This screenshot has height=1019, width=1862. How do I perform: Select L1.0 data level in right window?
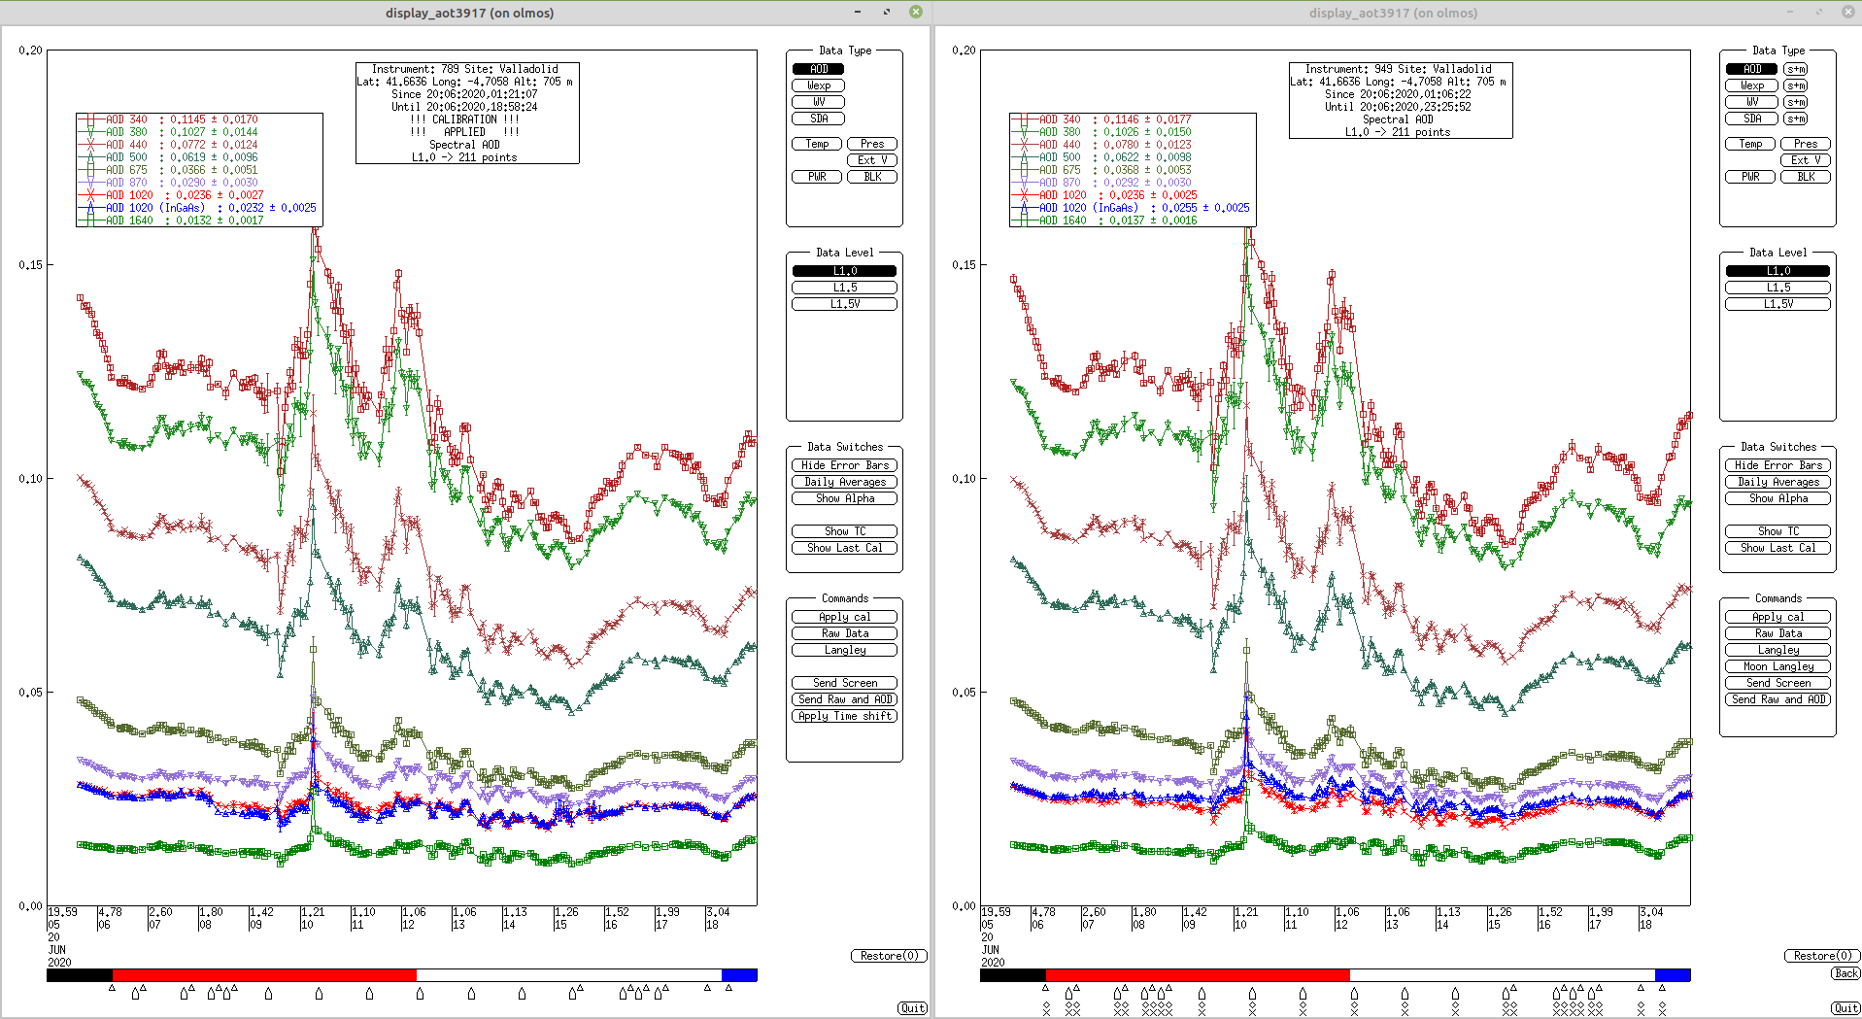tap(1777, 271)
